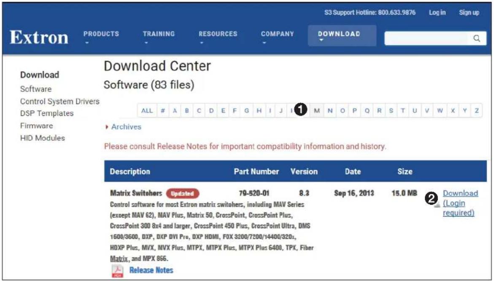The width and height of the screenshot is (494, 281).
Task: Open DSP Templates in the sidebar
Action: [47, 113]
